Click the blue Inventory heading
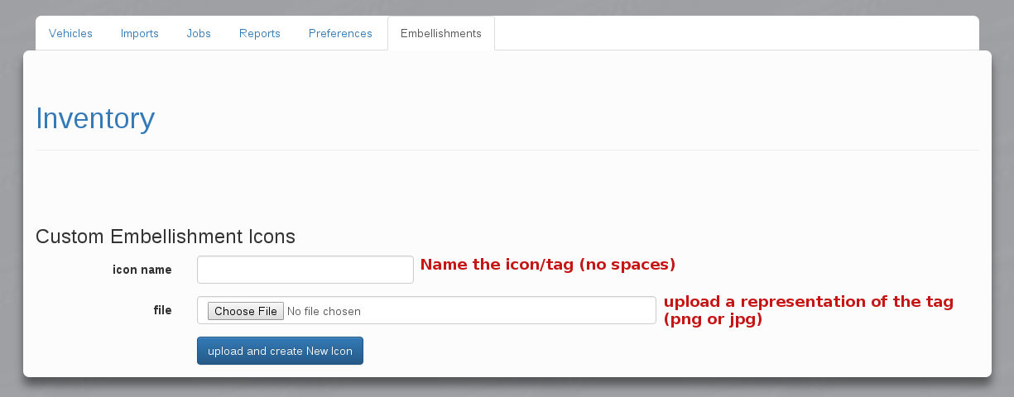Viewport: 1014px width, 397px height. pyautogui.click(x=95, y=118)
